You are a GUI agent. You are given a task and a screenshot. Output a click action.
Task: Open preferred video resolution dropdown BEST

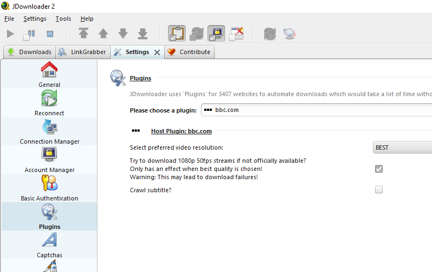[x=402, y=147]
